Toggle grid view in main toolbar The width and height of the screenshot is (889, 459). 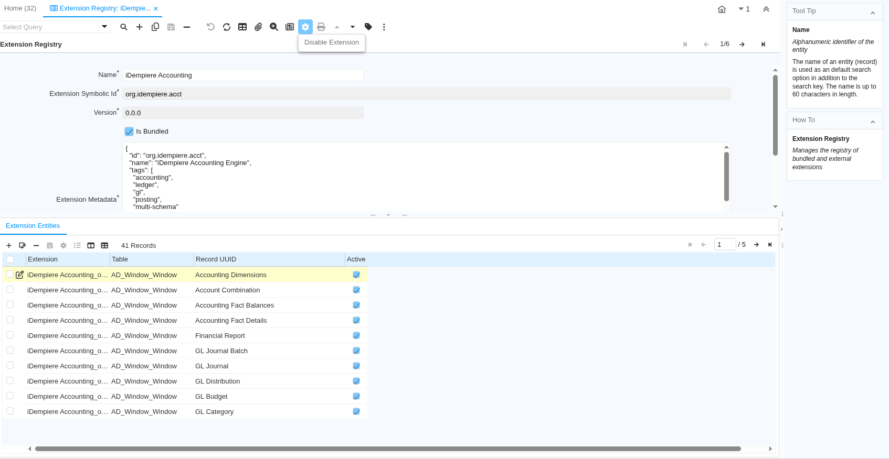242,27
